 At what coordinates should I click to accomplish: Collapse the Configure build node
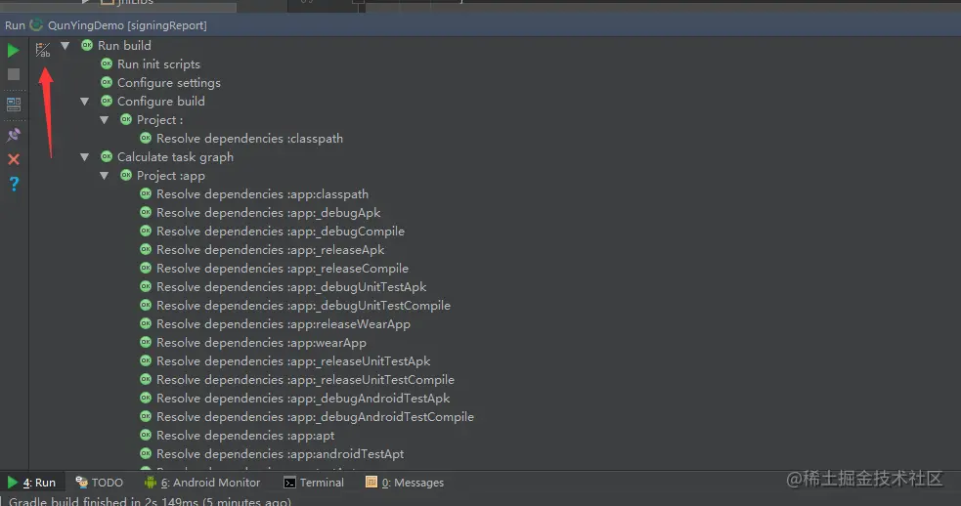(85, 101)
